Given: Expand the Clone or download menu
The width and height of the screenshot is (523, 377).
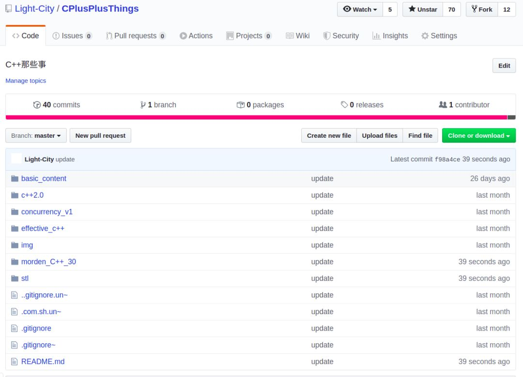Looking at the screenshot, I should coord(478,135).
